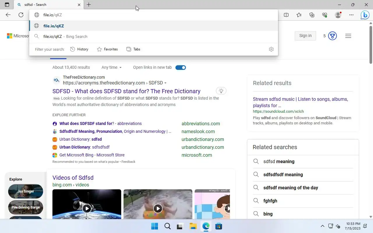Expand the Any time filter dropdown
This screenshot has width=373, height=233.
click(x=112, y=67)
